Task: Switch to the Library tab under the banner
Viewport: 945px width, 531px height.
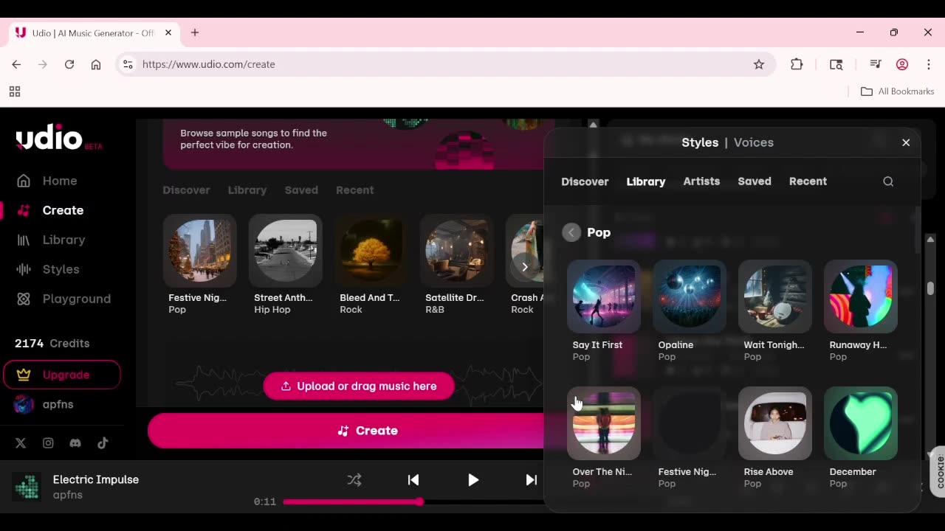Action: click(247, 190)
